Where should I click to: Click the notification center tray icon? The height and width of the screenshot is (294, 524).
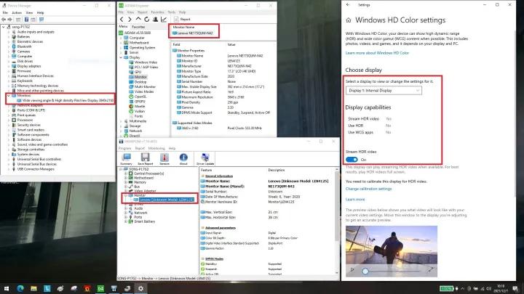[x=515, y=288]
